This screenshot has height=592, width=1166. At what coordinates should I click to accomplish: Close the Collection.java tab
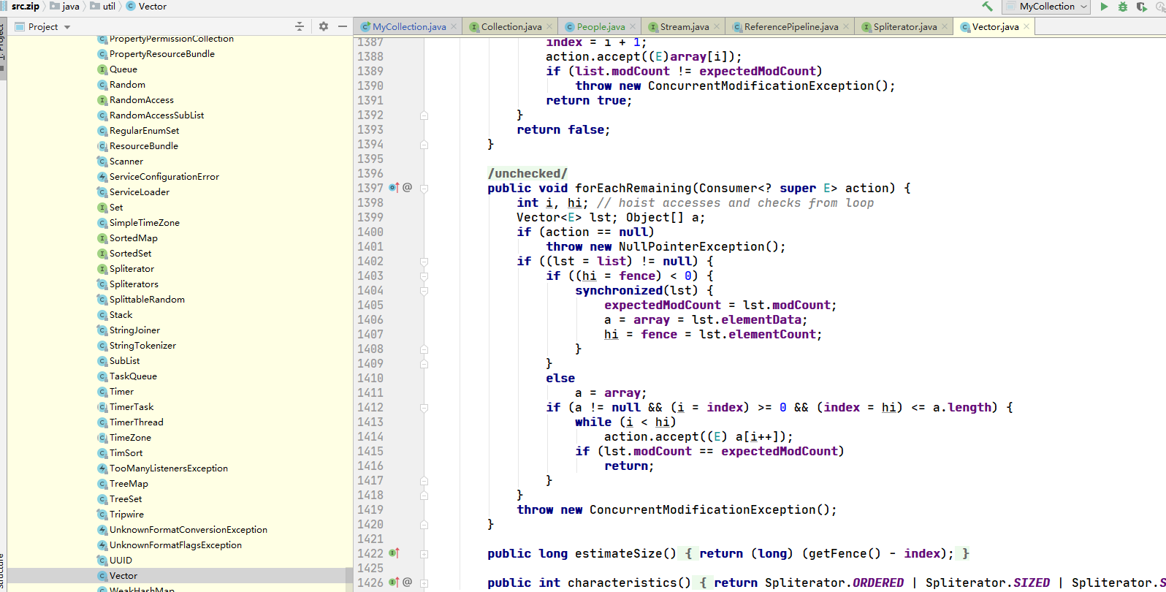(549, 27)
